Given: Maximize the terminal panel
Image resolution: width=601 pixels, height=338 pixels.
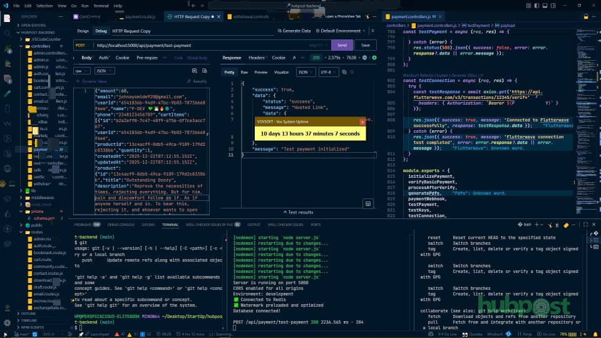Looking at the screenshot, I should click(x=585, y=225).
